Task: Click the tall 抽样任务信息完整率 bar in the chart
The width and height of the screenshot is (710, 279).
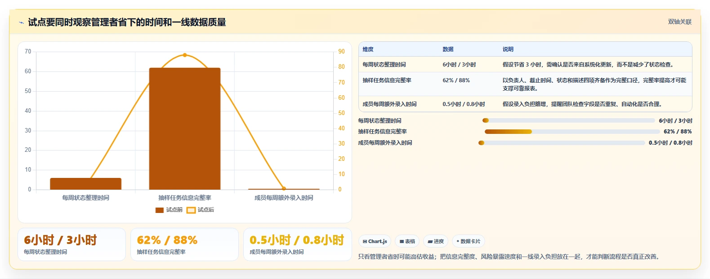Action: click(185, 128)
